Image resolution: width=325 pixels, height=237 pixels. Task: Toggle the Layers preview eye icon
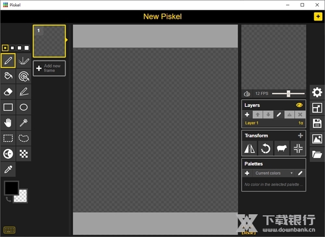point(299,105)
